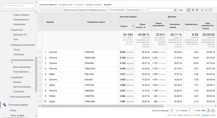Image resolution: width=217 pixels, height=118 pixels.
Task: Switch to the pie chart view icon
Action: 193,10
